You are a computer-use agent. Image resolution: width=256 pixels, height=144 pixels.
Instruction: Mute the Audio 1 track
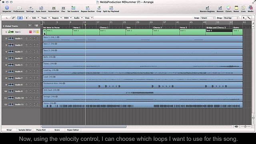pos(34,38)
